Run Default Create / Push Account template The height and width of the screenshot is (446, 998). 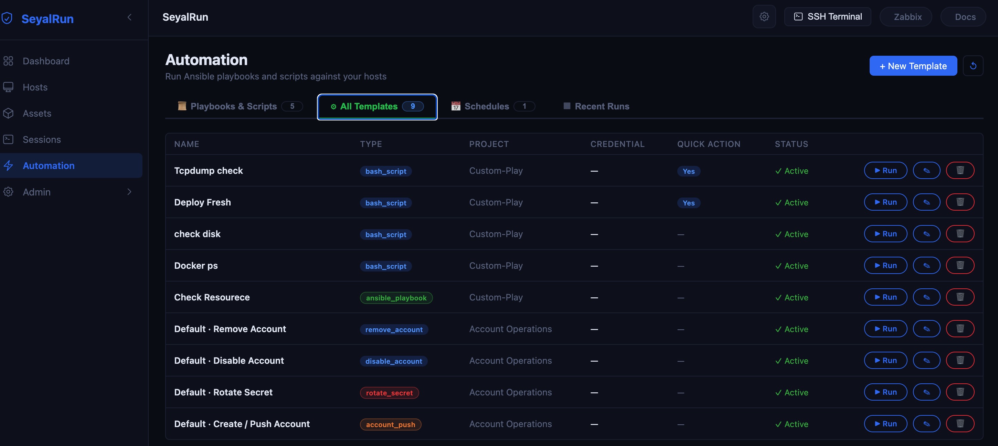(886, 424)
